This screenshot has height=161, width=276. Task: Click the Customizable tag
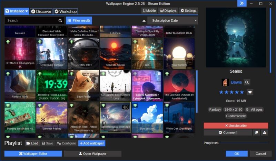[x=236, y=116]
